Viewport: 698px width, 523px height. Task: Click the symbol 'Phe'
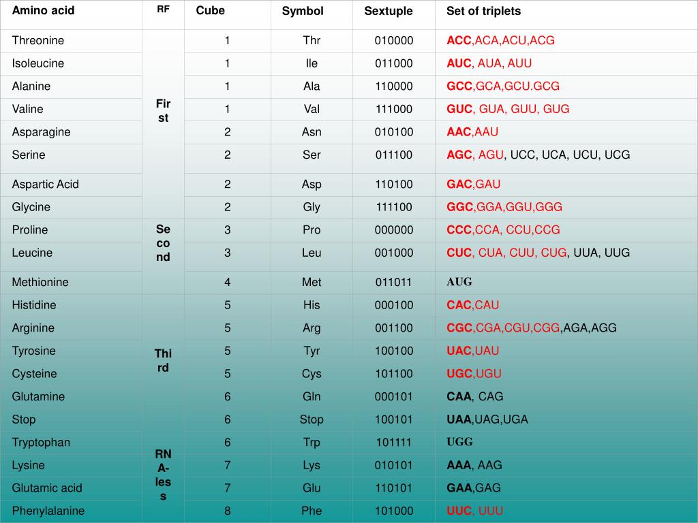tap(312, 511)
